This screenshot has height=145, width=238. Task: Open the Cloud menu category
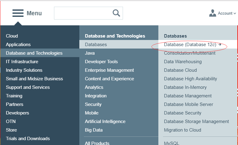point(12,36)
